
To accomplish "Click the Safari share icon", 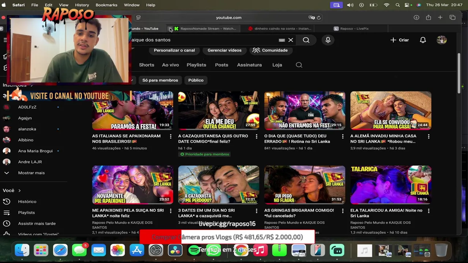I will tap(429, 18).
